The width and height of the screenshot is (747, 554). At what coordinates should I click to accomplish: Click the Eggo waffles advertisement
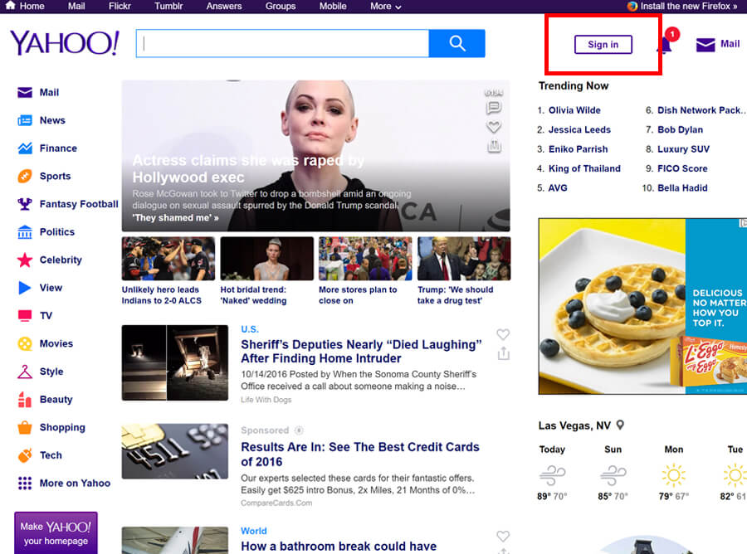[x=642, y=306]
